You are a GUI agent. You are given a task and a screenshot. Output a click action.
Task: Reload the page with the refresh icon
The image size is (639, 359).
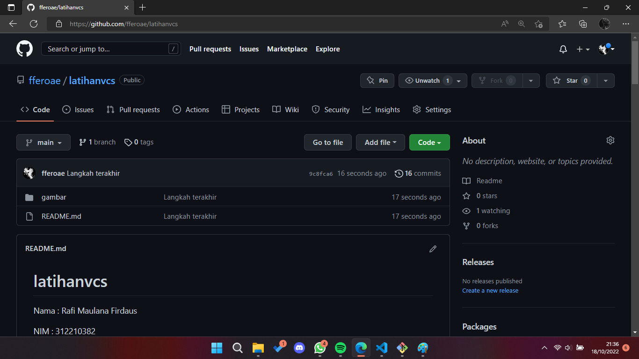tap(33, 24)
